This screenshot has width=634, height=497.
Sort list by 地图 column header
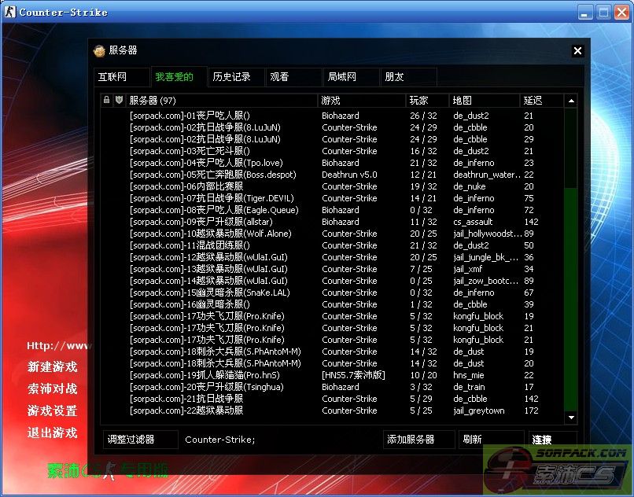(485, 101)
